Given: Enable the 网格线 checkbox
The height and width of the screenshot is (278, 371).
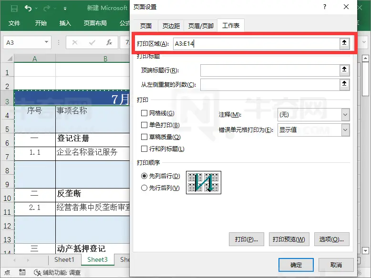Looking at the screenshot, I should [x=144, y=113].
